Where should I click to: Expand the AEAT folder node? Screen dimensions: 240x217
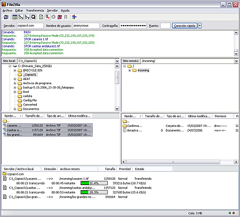(x=15, y=79)
